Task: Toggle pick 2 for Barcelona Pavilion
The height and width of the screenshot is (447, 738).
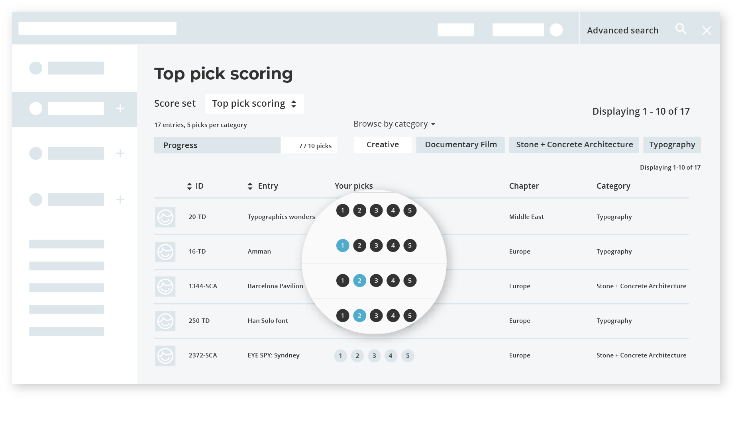Action: 359,281
